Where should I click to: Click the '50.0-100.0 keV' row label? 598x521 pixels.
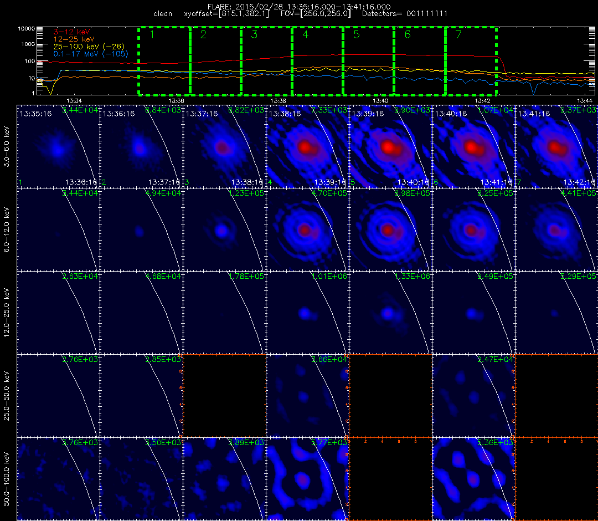tap(7, 479)
